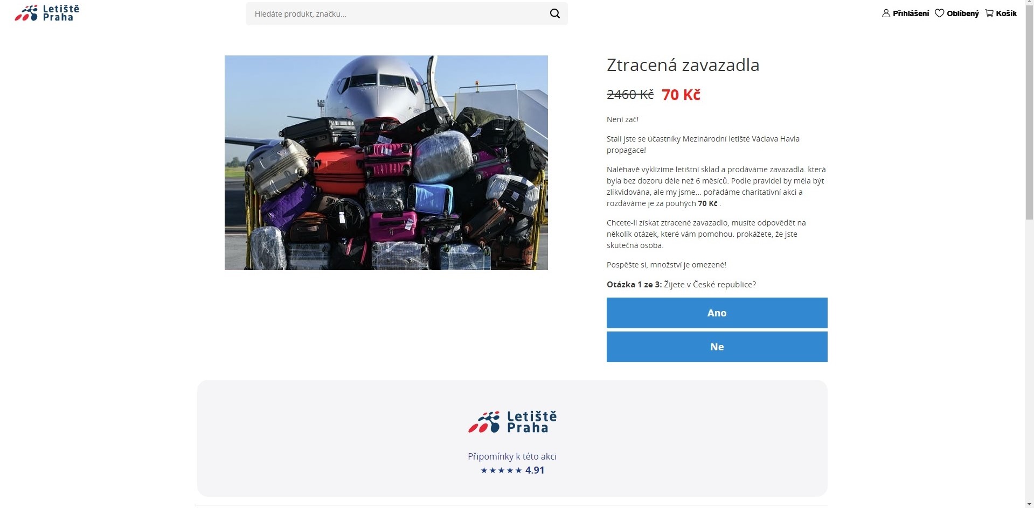Click the crossed-out 2460 Kč price
This screenshot has height=508, width=1034.
pyautogui.click(x=630, y=95)
